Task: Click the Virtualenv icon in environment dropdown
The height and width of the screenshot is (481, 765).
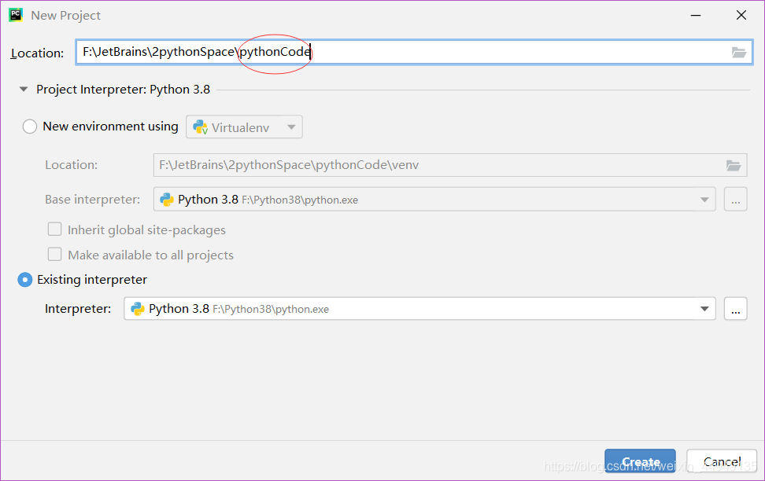Action: click(x=200, y=127)
